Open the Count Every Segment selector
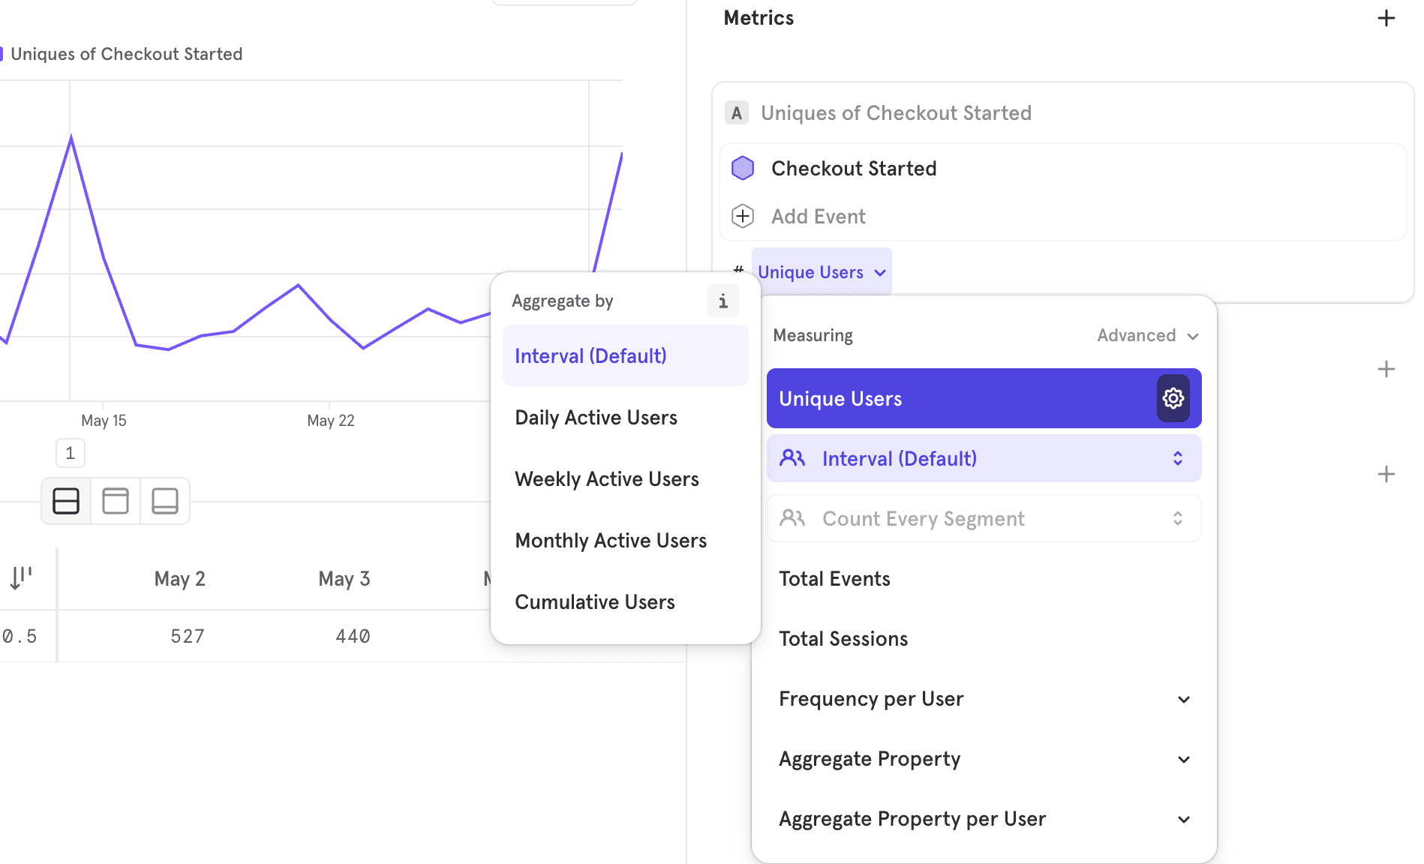The height and width of the screenshot is (864, 1424). point(983,518)
